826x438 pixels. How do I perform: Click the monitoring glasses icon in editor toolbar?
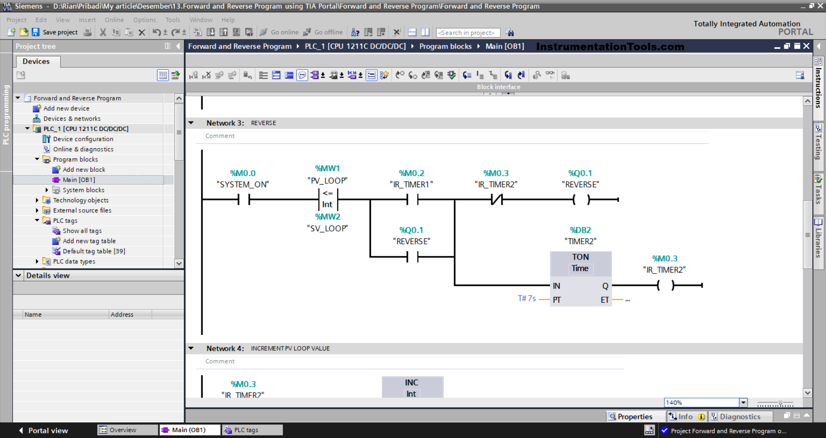pyautogui.click(x=550, y=75)
